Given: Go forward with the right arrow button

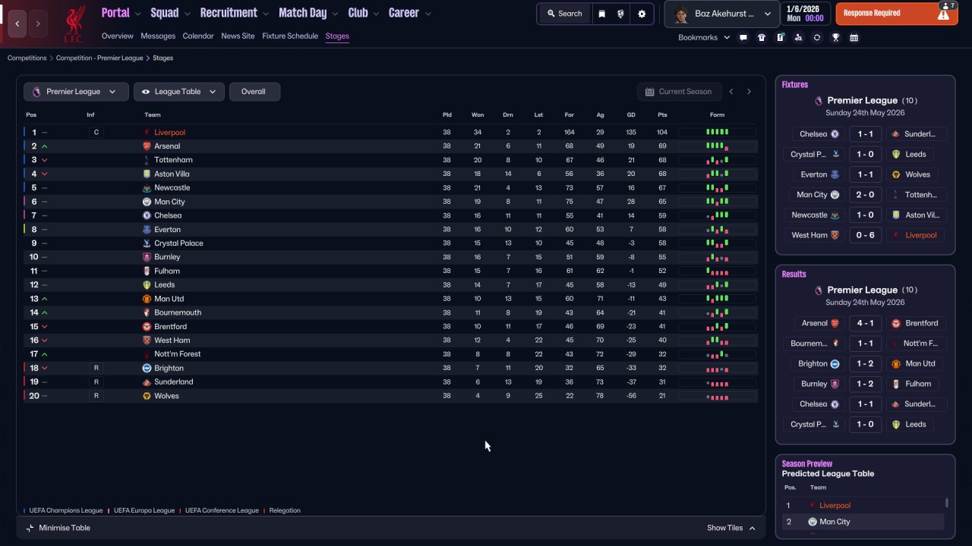Looking at the screenshot, I should [38, 24].
